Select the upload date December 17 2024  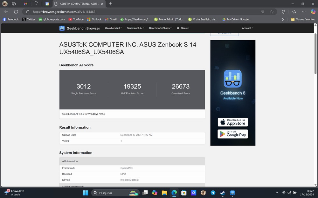click(x=136, y=135)
